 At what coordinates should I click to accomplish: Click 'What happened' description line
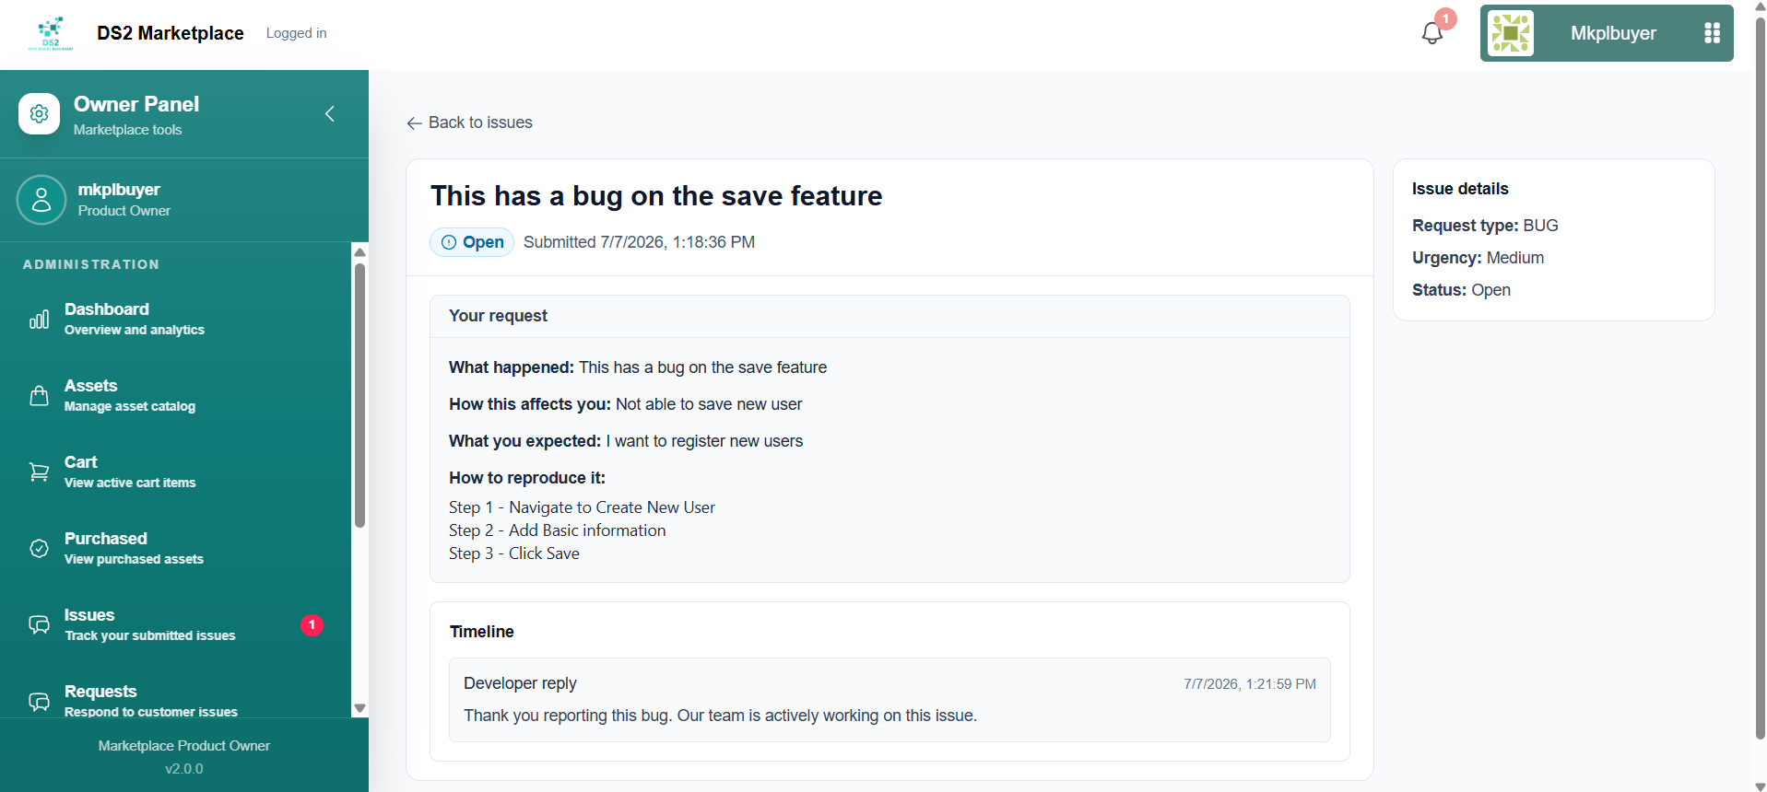click(638, 367)
